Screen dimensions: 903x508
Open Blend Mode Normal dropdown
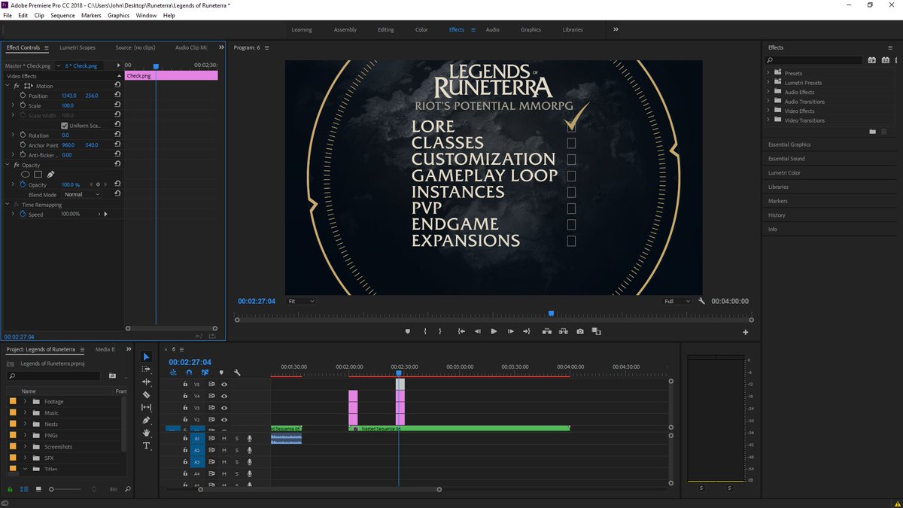[x=81, y=194]
